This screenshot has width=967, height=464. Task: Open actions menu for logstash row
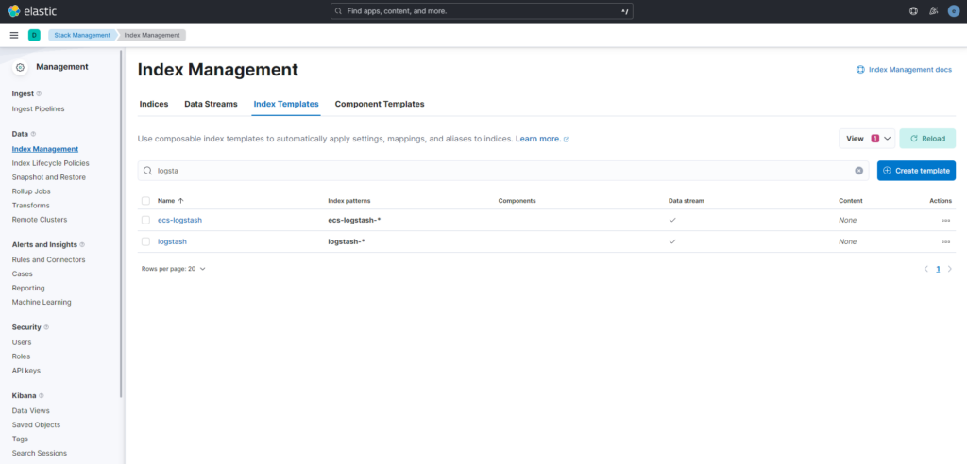tap(945, 241)
